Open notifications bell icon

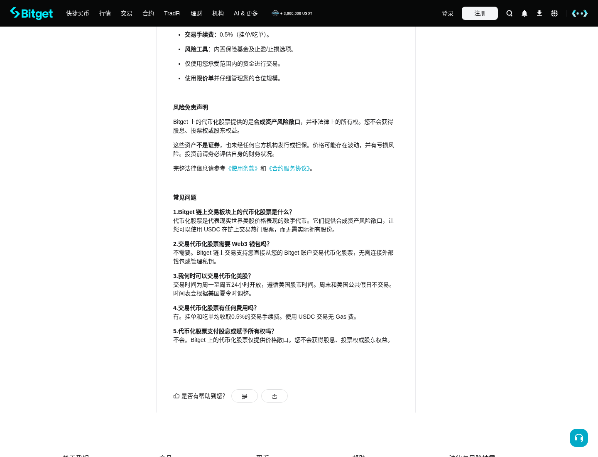[x=524, y=13]
